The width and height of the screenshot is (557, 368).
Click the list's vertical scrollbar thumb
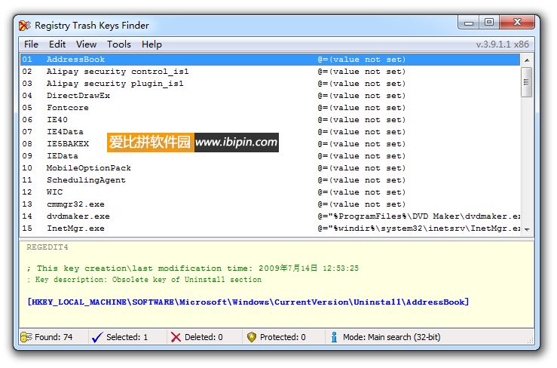pyautogui.click(x=526, y=82)
